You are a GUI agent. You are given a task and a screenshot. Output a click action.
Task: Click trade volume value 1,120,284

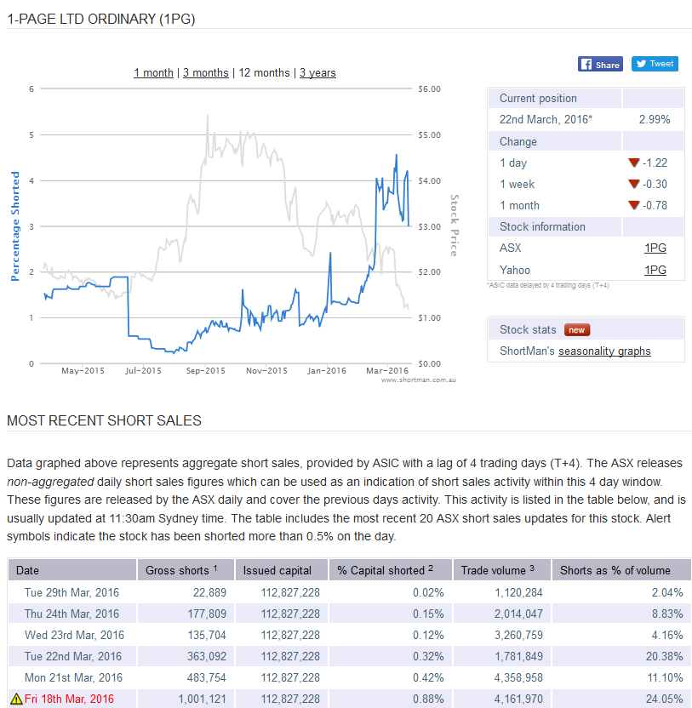click(518, 592)
